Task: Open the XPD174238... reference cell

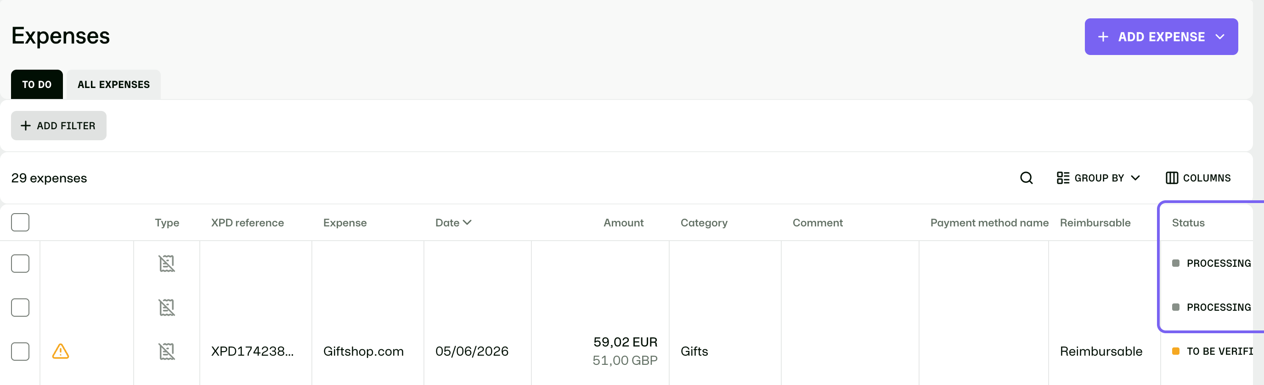Action: point(252,351)
